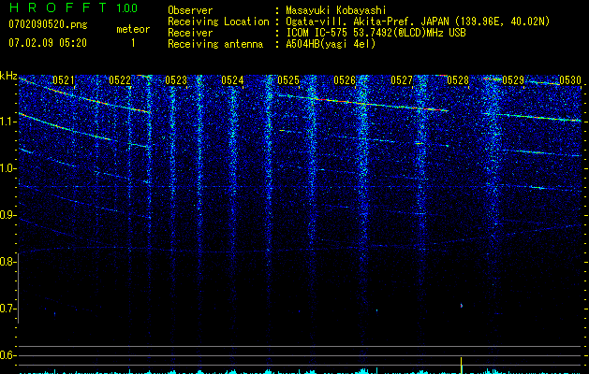Screen dimensions: 589x374
Task: Click the meteor count label
Action: (132, 29)
